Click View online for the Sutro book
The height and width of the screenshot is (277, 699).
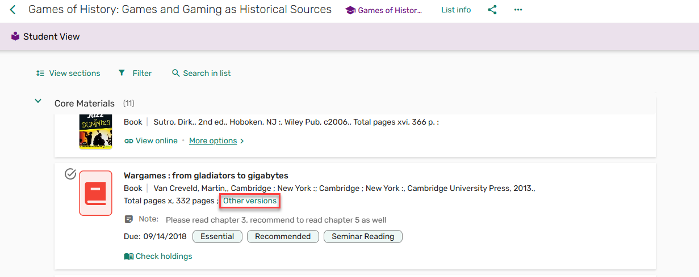pyautogui.click(x=156, y=140)
